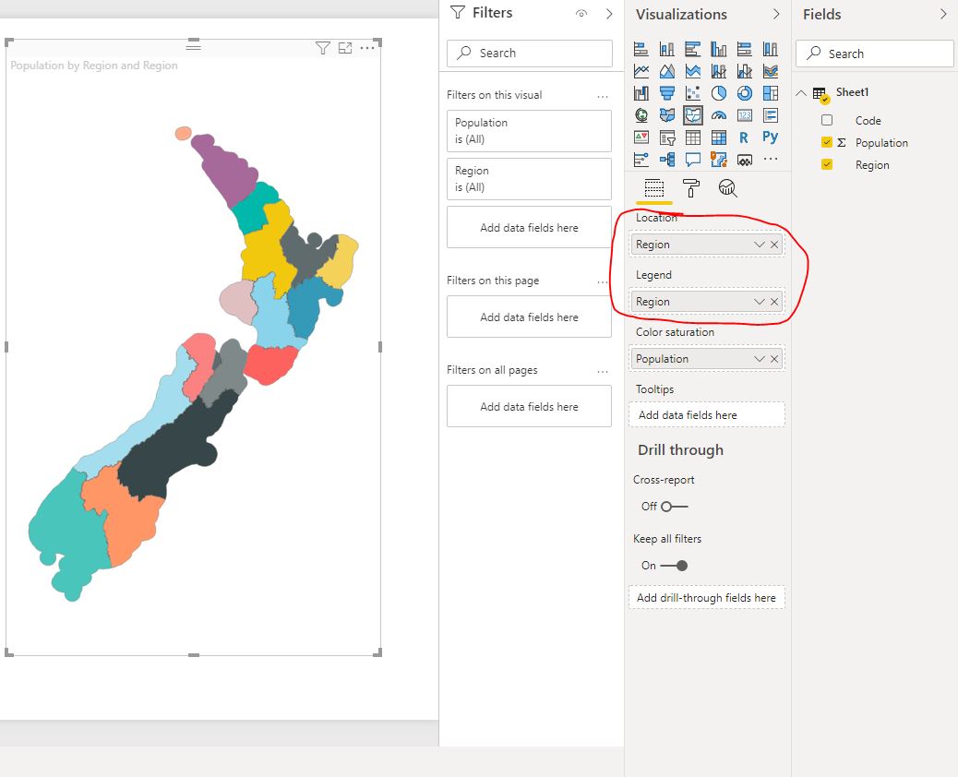958x777 pixels.
Task: Choose the KPI visual
Action: 641,137
